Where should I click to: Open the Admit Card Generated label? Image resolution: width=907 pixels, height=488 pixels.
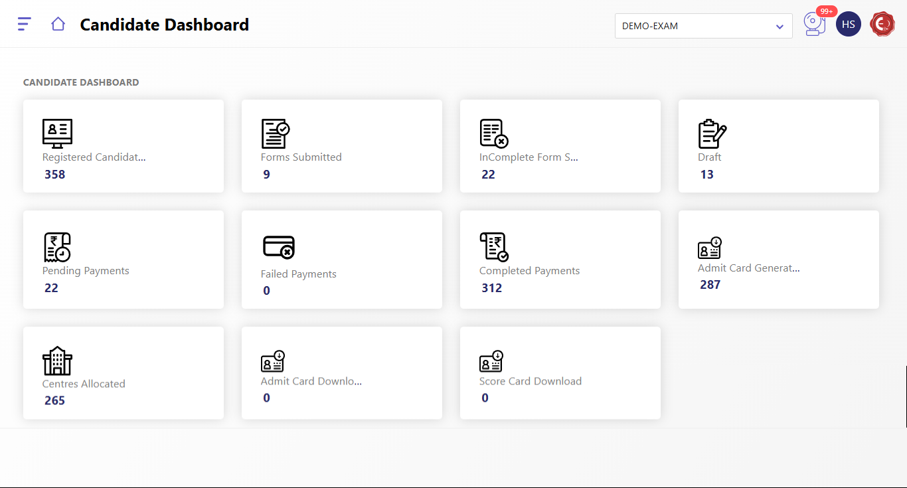pyautogui.click(x=748, y=268)
